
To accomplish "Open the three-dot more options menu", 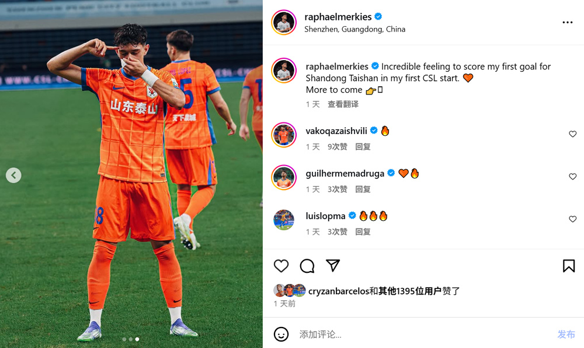I will click(x=567, y=22).
